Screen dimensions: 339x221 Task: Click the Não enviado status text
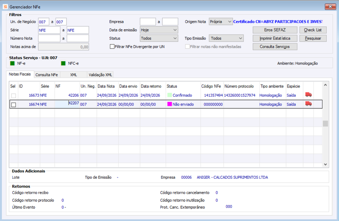click(183, 104)
